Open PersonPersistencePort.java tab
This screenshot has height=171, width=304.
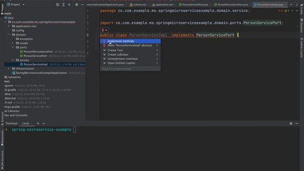pos(231,4)
